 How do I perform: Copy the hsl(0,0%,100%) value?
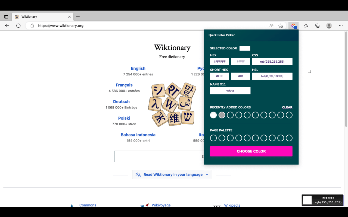[272, 76]
